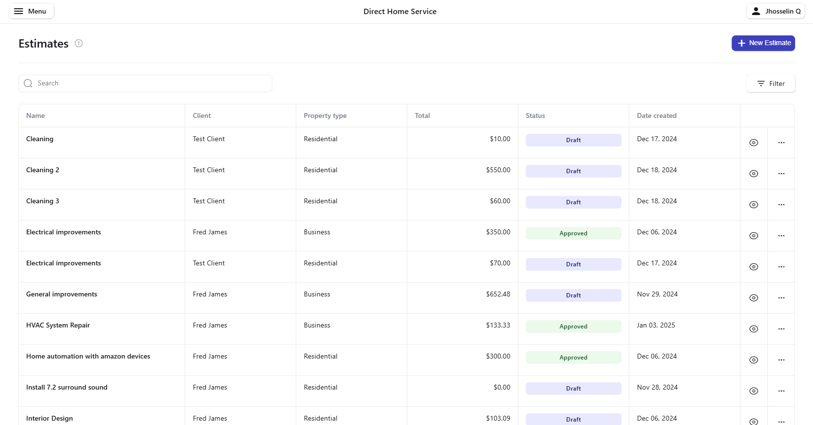
Task: Open the HVAC System Repair estimate name
Action: pyautogui.click(x=58, y=325)
